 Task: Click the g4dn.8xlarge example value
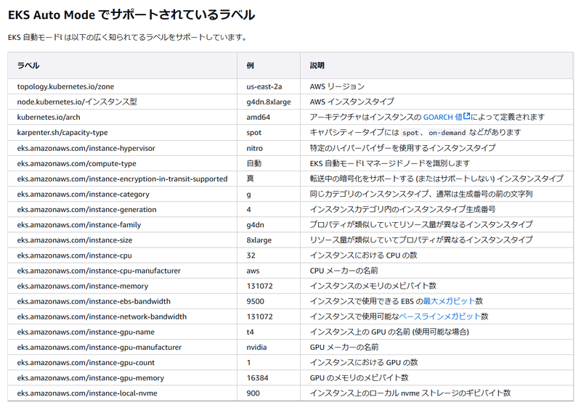click(269, 102)
